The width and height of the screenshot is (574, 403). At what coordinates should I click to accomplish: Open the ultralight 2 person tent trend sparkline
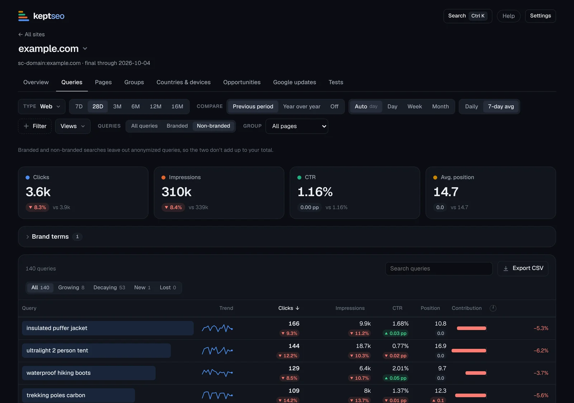pyautogui.click(x=217, y=351)
